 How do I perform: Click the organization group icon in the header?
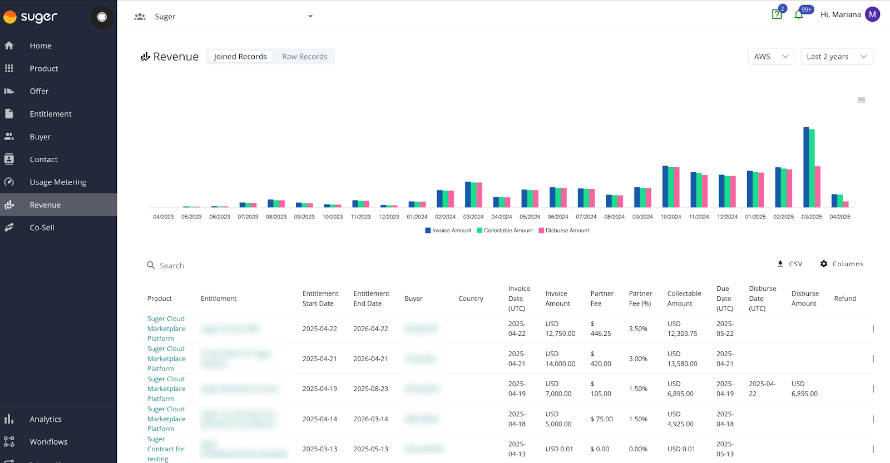pyautogui.click(x=140, y=17)
